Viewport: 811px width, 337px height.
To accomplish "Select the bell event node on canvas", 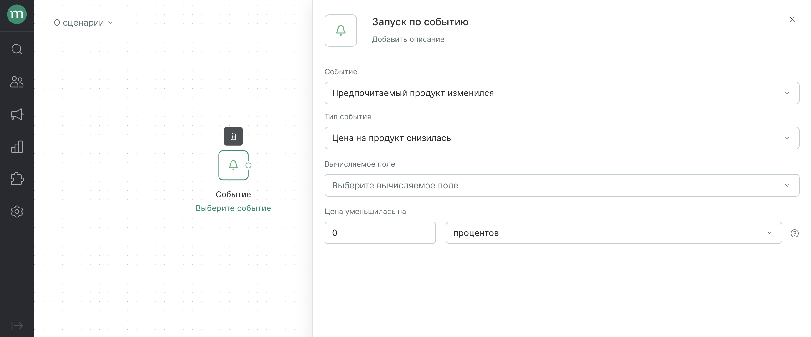I will point(233,165).
